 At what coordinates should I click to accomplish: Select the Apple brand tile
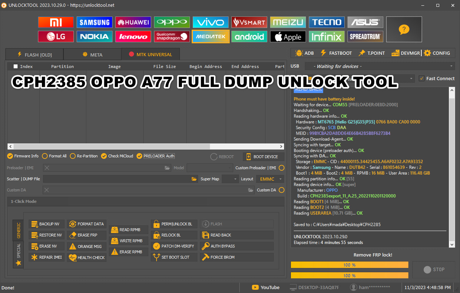[288, 36]
